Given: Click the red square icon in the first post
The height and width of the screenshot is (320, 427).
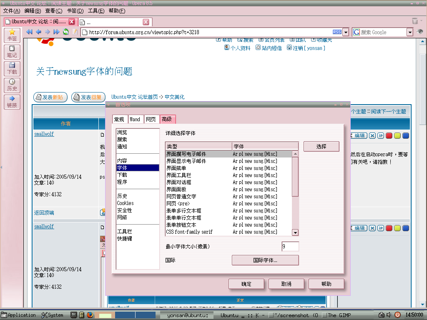Looking at the screenshot, I should (x=389, y=135).
